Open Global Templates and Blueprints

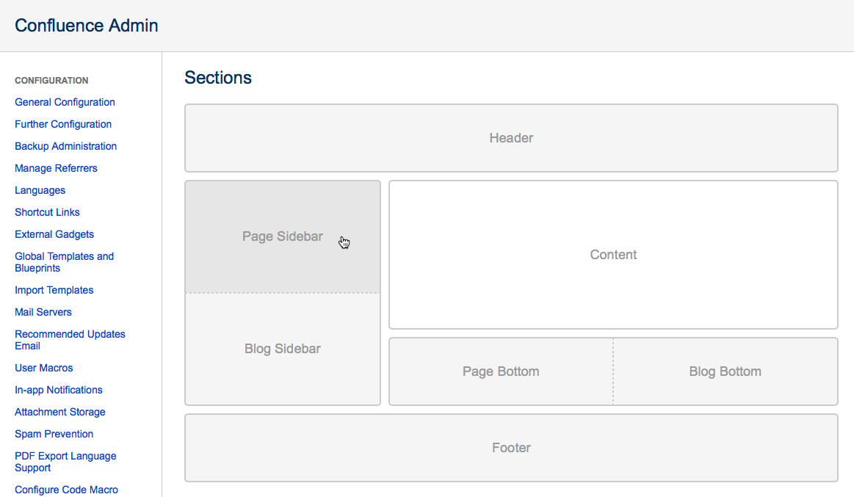pyautogui.click(x=65, y=261)
